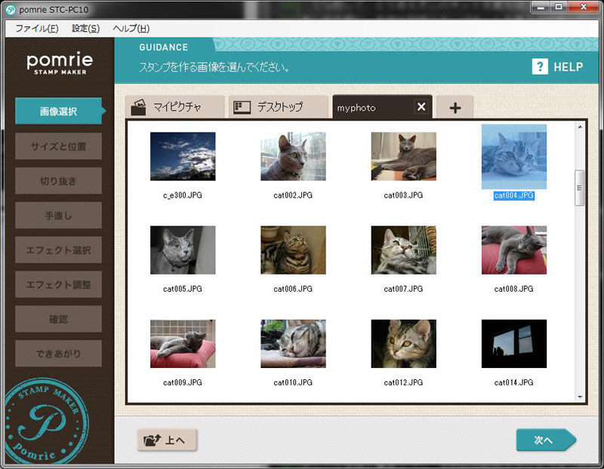This screenshot has width=604, height=469.
Task: Click the folder-up icon on 上へ button
Action: tap(153, 440)
